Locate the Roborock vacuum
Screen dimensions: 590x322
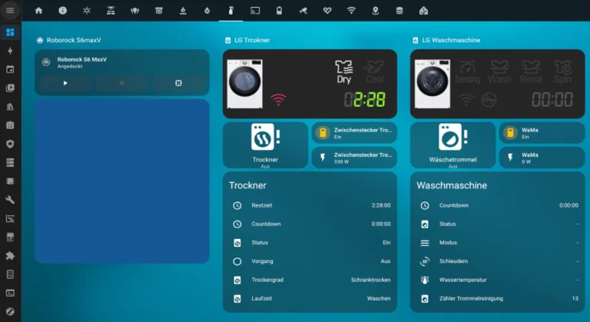point(178,83)
